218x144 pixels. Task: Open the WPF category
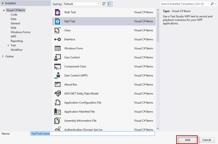point(13,37)
